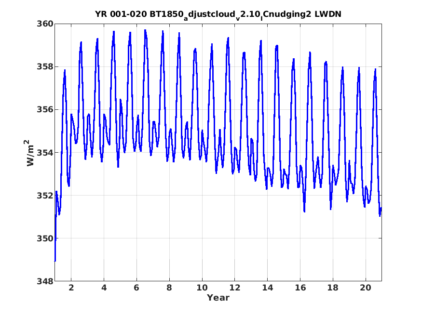The image size is (422, 316).
Task: Click y-axis tick value 354
Action: (45, 153)
